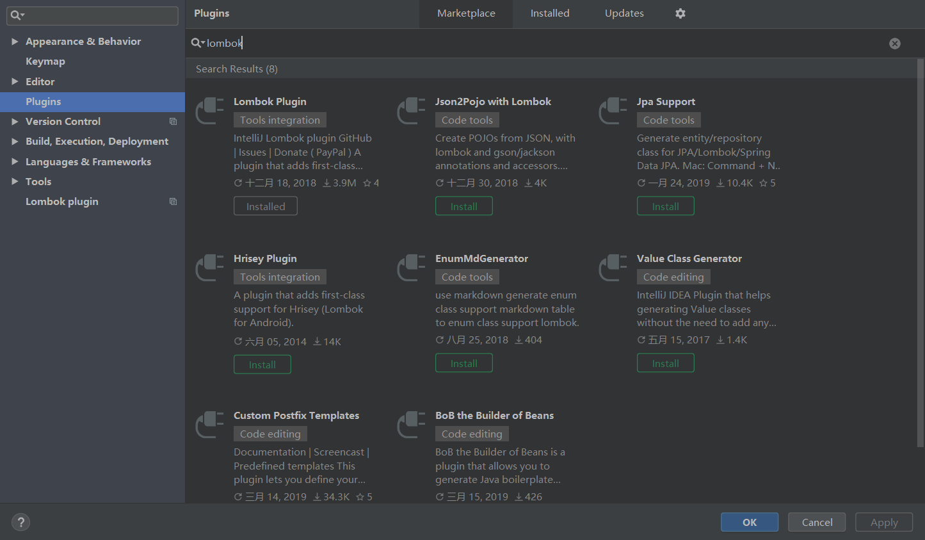Clear the lombok search text

pos(895,44)
